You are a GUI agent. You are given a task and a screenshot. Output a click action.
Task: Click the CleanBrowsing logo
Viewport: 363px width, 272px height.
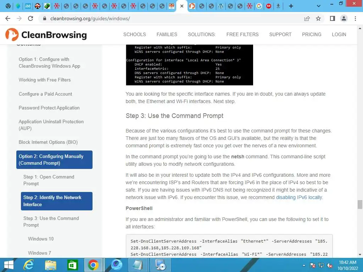coord(46,35)
